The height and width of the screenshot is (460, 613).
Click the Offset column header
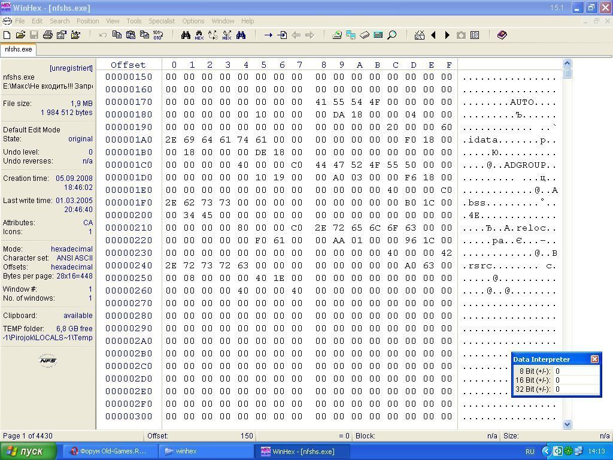pyautogui.click(x=128, y=65)
